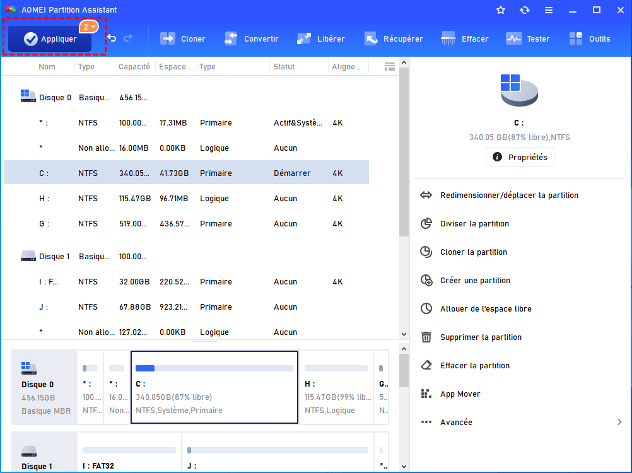Select Diviser la partition option

click(474, 224)
